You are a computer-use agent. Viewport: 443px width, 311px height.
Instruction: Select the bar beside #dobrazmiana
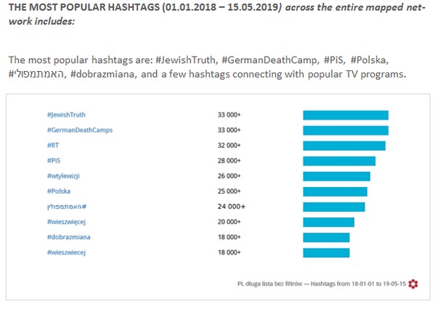[326, 237]
